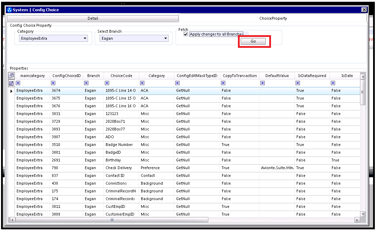Open the IsDataRequired column filter icon
The height and width of the screenshot is (230, 378).
[x=298, y=83]
